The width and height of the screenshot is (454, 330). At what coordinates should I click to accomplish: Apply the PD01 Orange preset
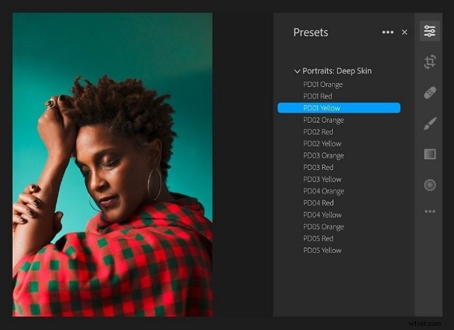[x=323, y=84]
